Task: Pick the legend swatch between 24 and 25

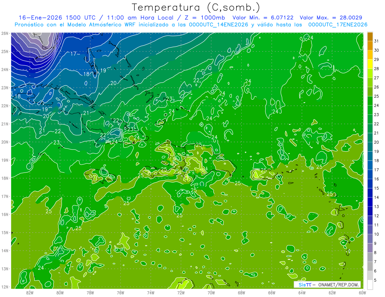Action: pos(370,101)
